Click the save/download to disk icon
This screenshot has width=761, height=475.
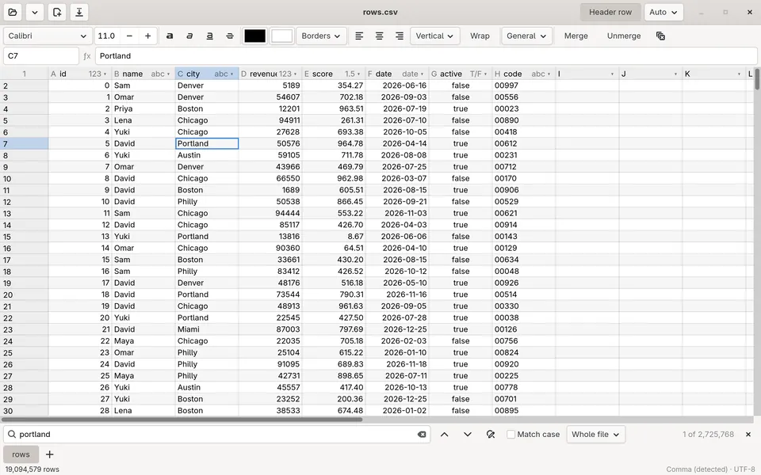click(79, 12)
